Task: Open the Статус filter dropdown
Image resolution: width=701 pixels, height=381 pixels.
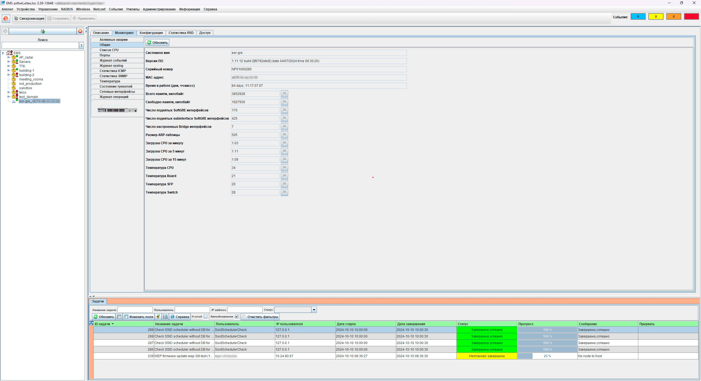Action: tap(314, 310)
